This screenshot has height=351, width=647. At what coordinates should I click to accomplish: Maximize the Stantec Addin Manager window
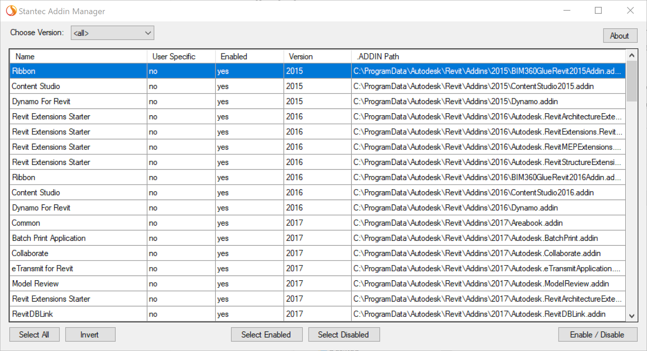point(598,11)
